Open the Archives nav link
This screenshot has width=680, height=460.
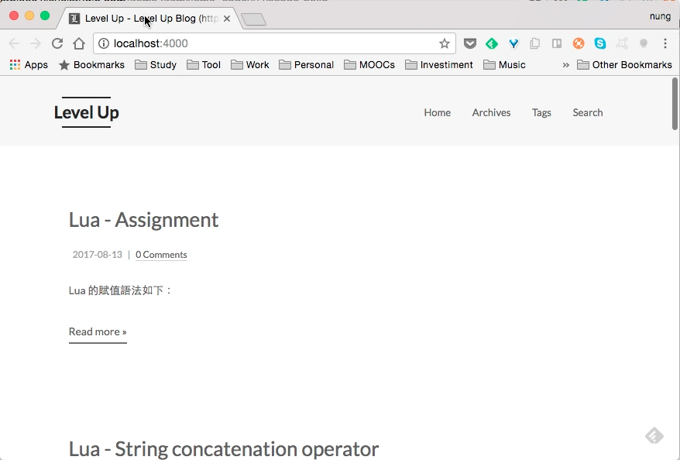click(x=491, y=113)
